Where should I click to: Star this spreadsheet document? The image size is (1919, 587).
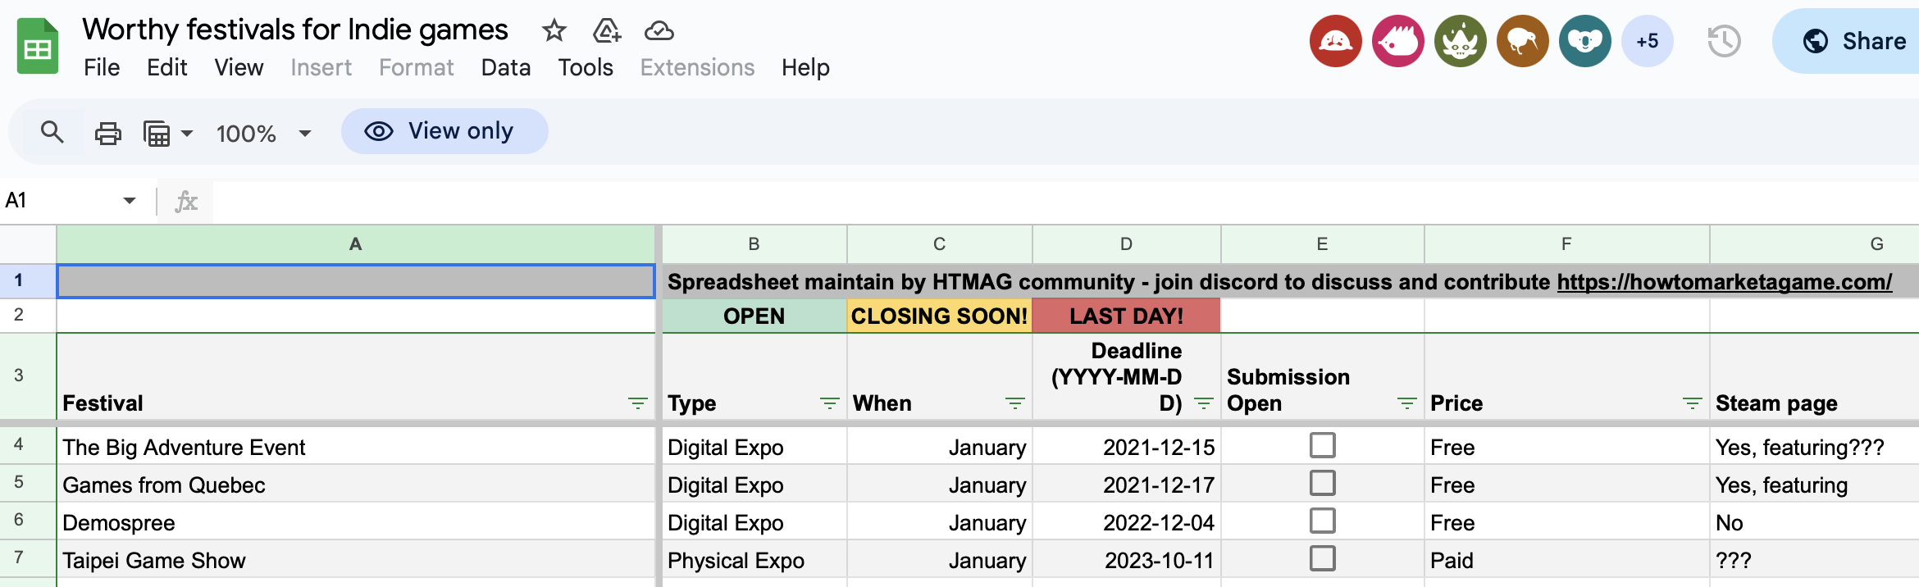coord(554,31)
